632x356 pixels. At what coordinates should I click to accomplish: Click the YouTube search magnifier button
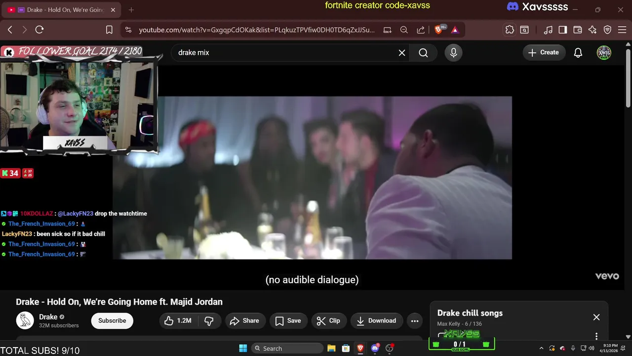click(423, 52)
